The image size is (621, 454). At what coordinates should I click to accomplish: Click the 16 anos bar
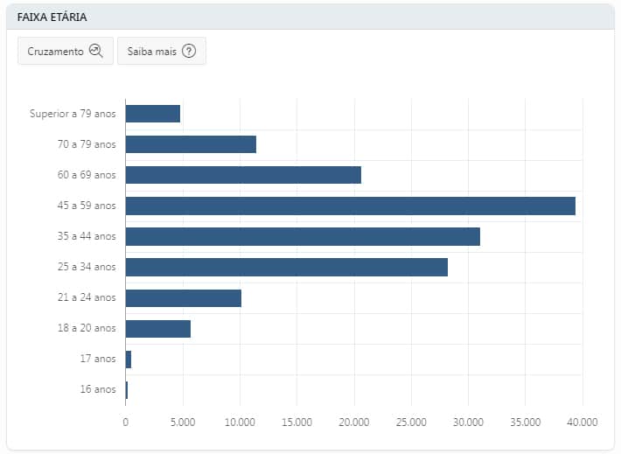(127, 389)
